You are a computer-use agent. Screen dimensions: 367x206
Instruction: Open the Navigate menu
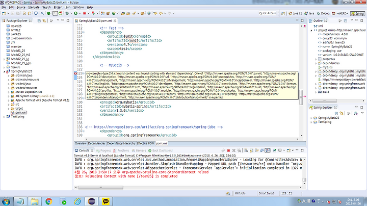click(x=34, y=7)
